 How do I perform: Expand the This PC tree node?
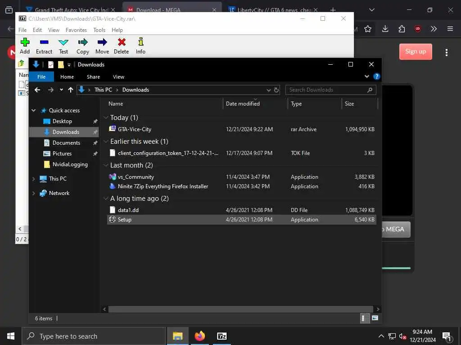(33, 179)
